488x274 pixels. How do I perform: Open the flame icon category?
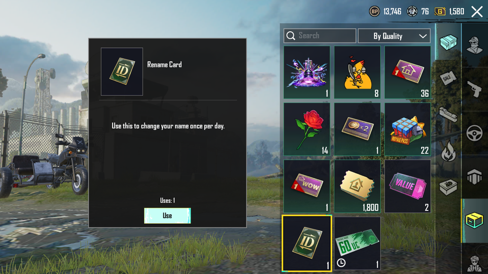coord(449,151)
